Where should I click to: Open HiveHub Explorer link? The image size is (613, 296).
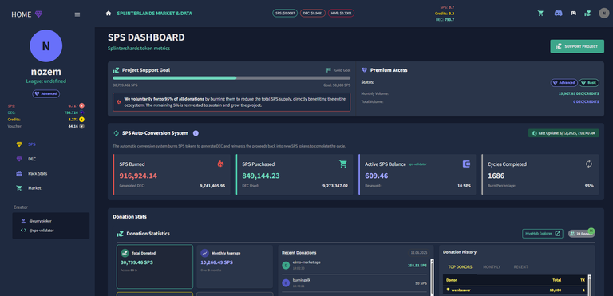(543, 234)
